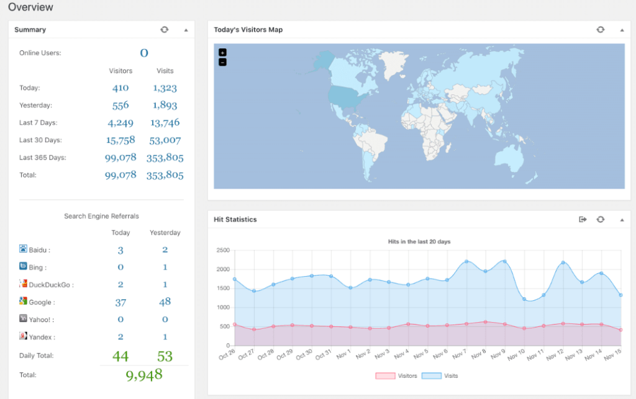Collapse Today's Visitors Map panel
This screenshot has width=636, height=399.
pyautogui.click(x=622, y=30)
